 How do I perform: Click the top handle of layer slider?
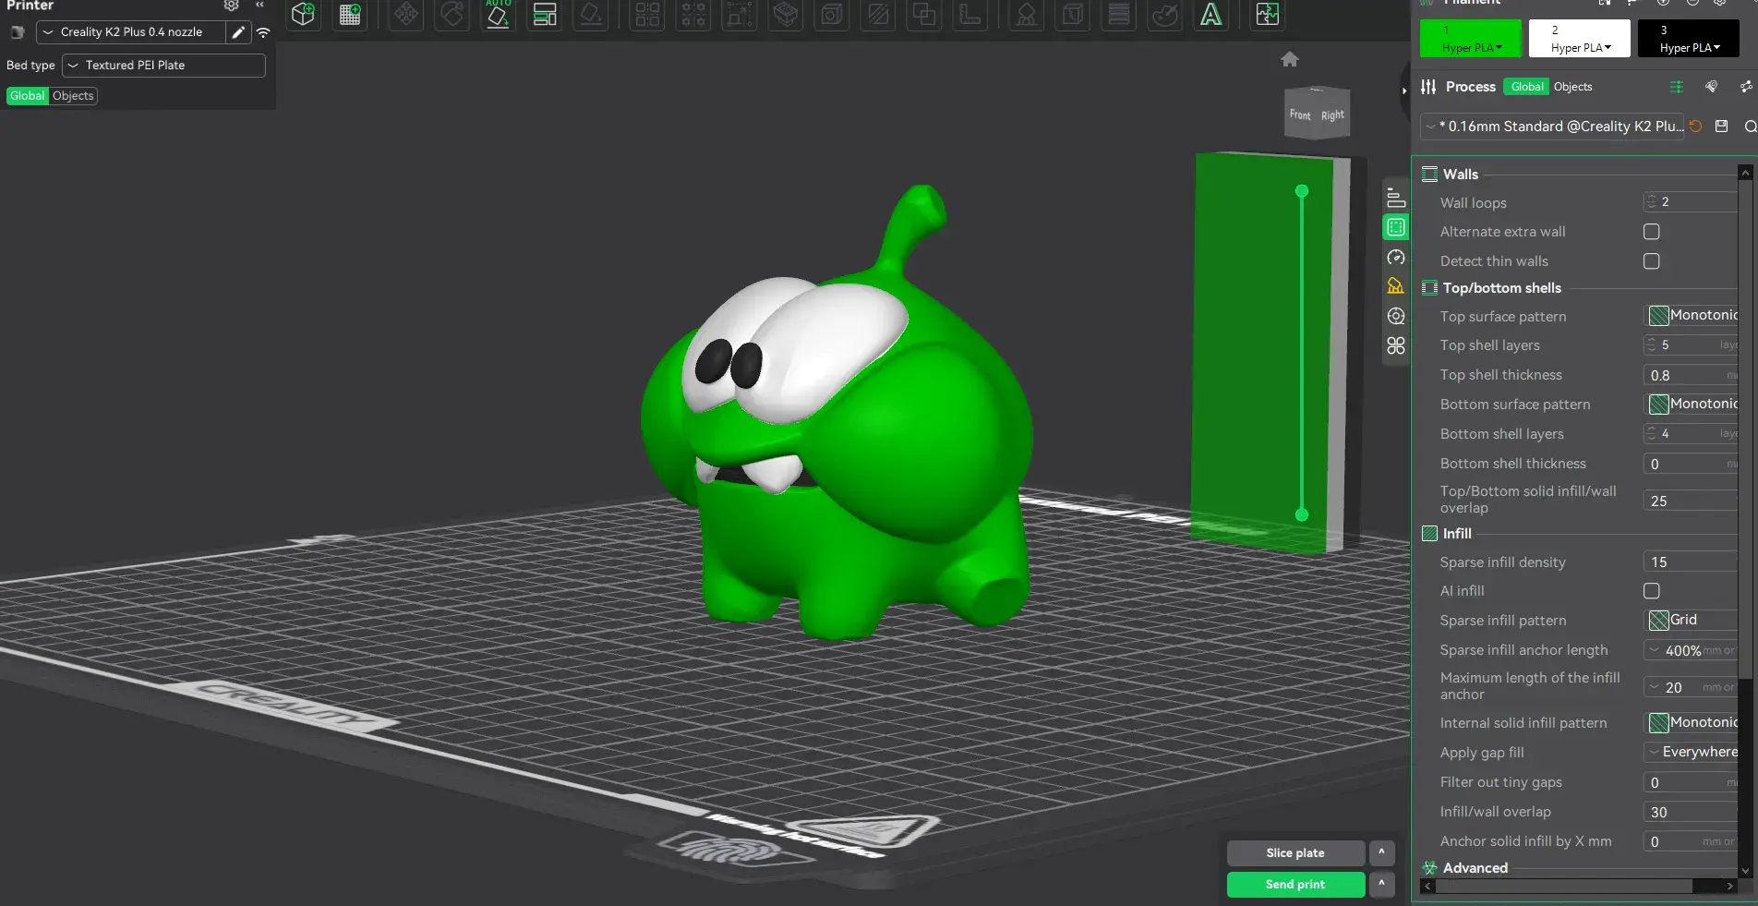1302,191
